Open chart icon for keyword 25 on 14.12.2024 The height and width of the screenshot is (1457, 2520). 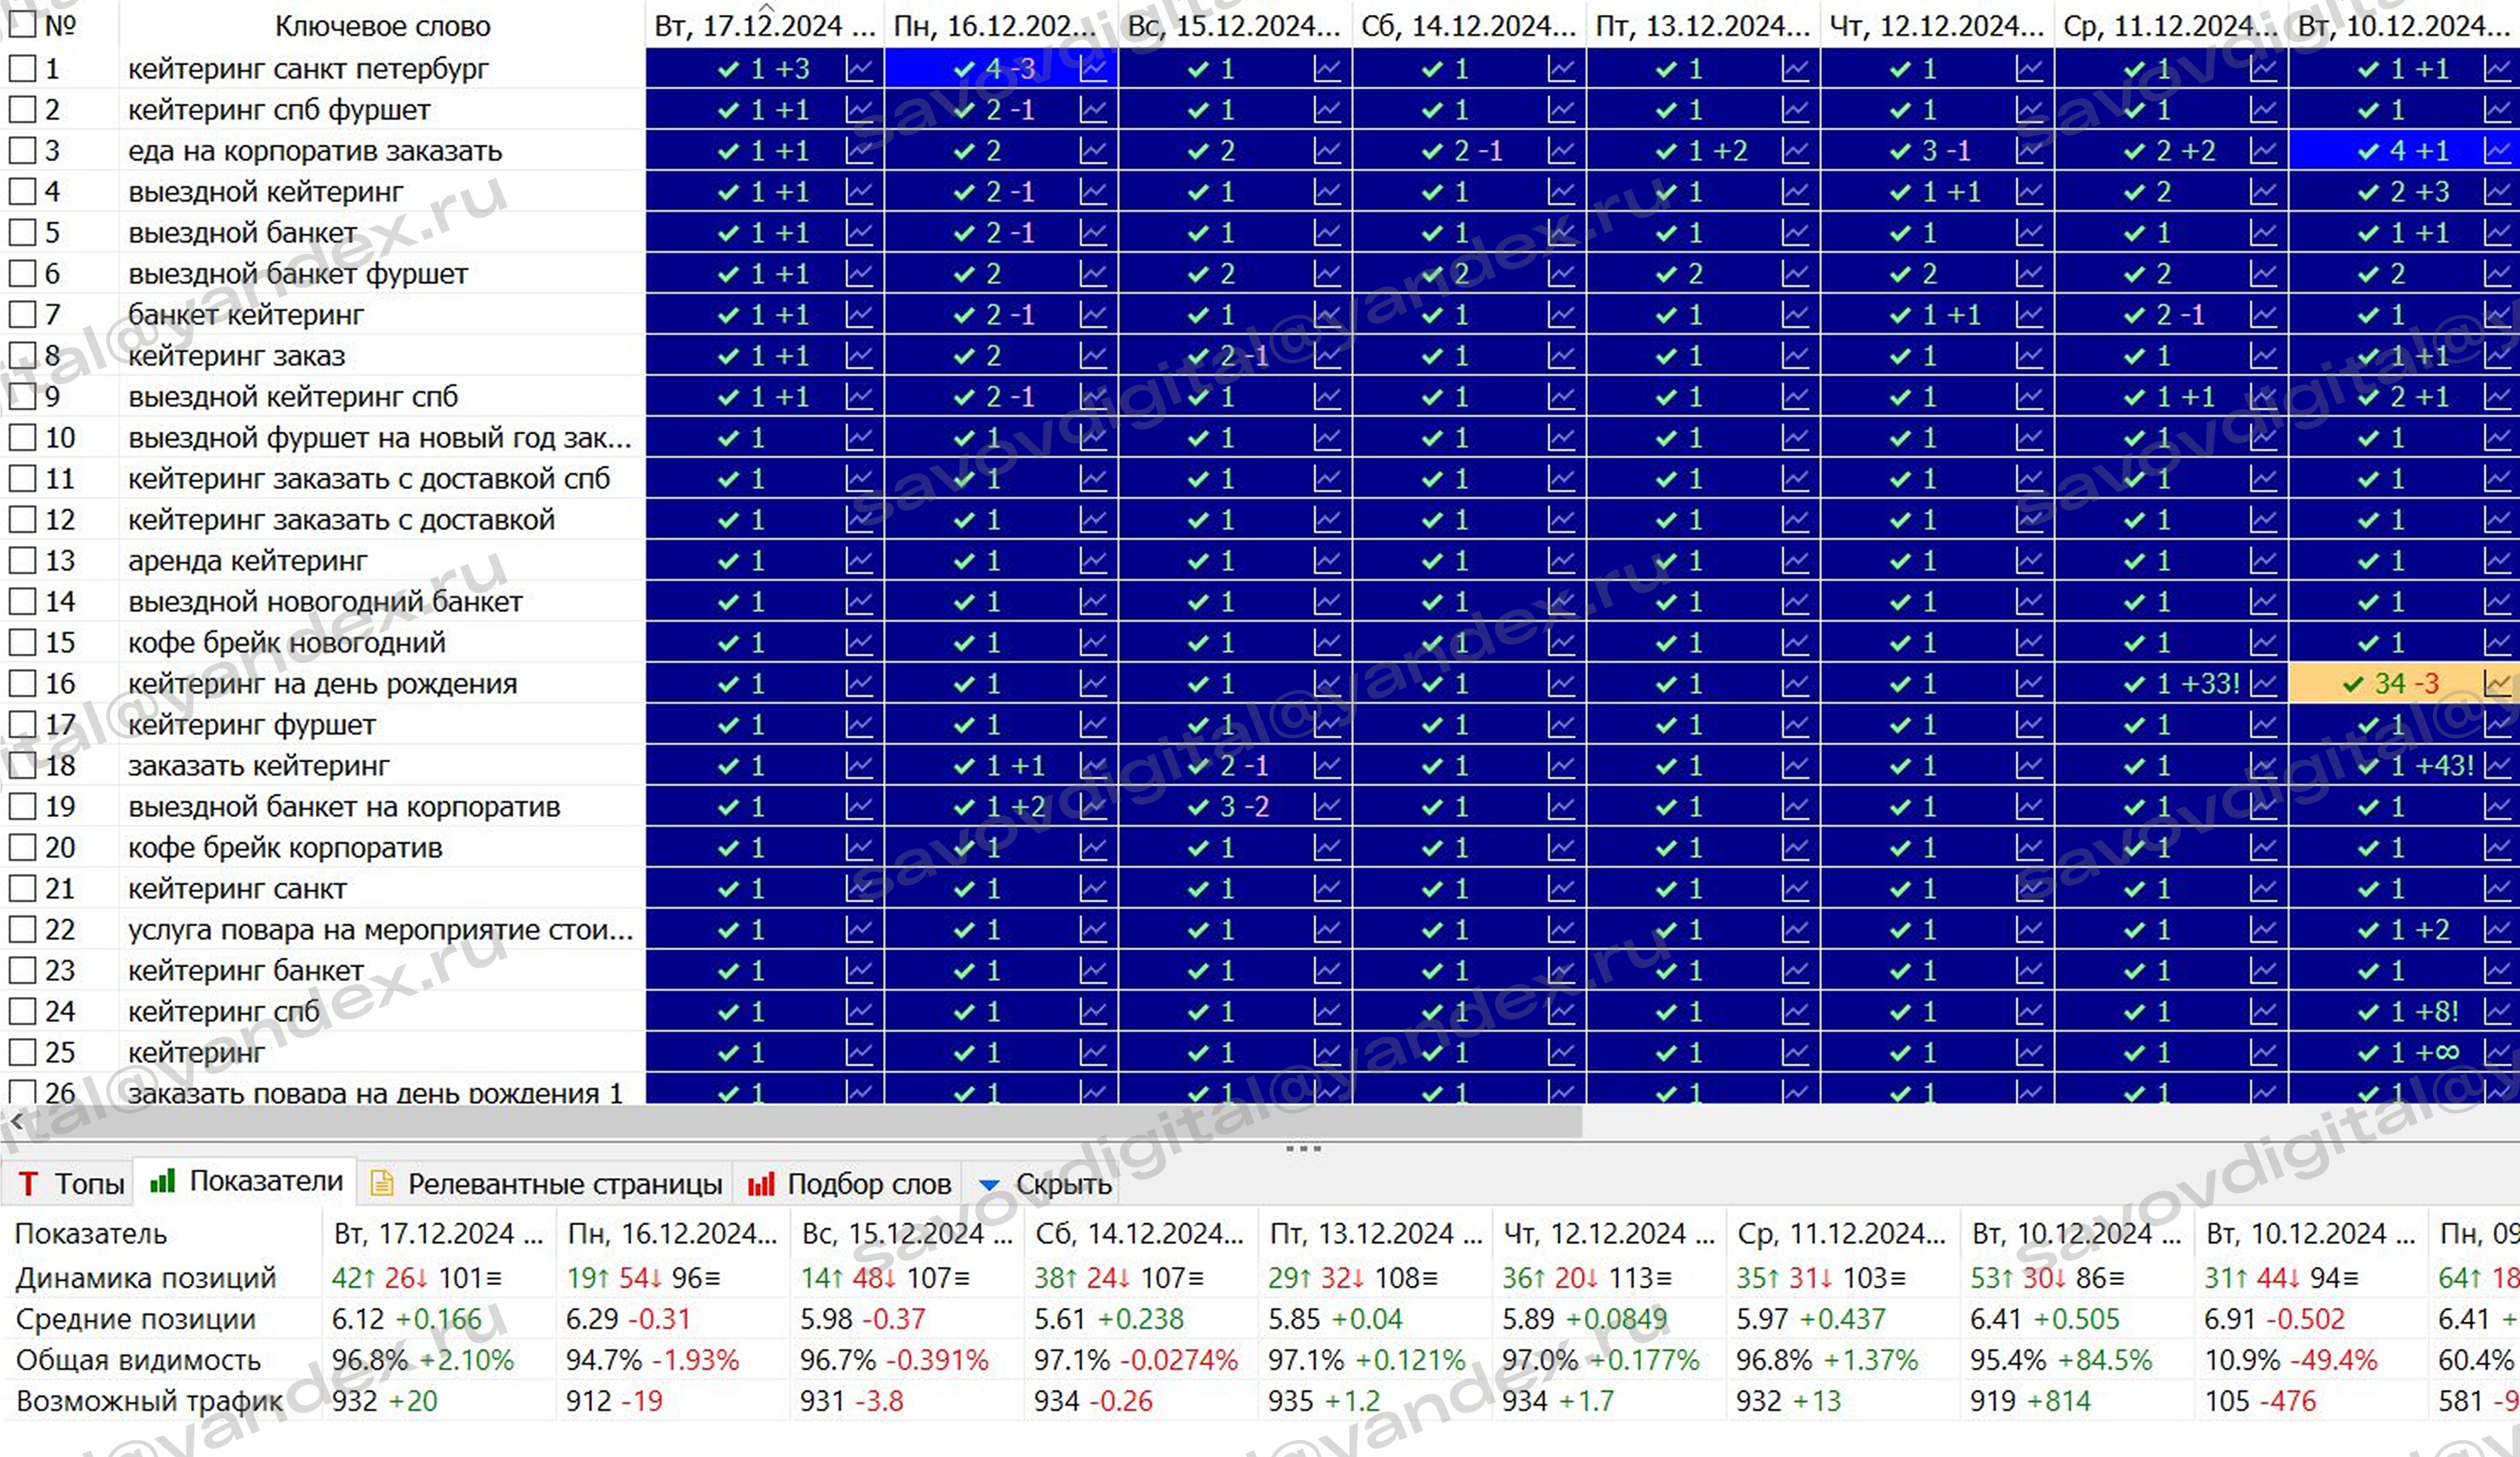point(1561,1053)
